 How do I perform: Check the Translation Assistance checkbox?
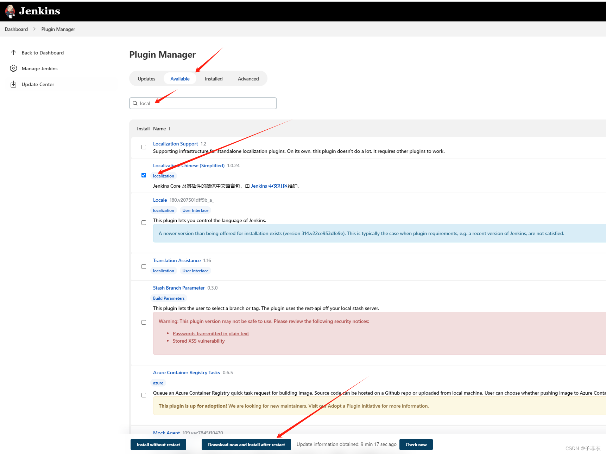coord(144,266)
